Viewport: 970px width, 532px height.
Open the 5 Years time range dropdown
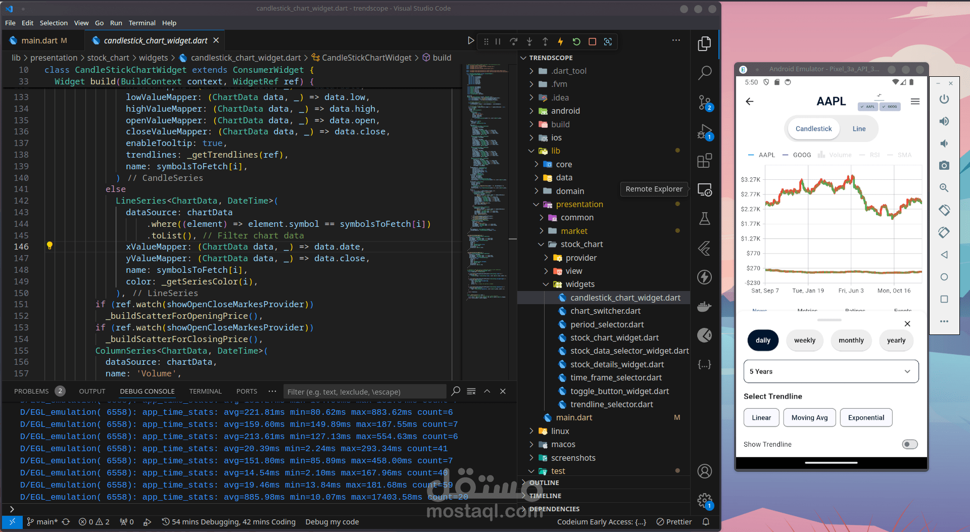coord(831,371)
